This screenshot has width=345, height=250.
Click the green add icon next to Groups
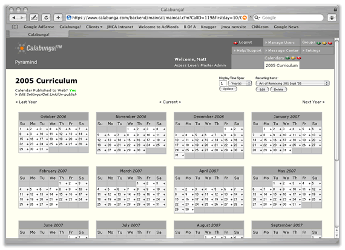coord(318,43)
